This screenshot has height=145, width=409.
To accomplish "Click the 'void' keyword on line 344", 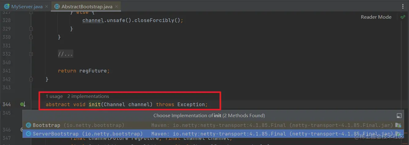I will (79, 105).
